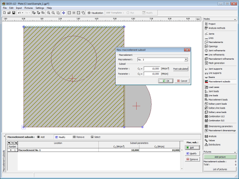Click the Undo arrow icon
Screen dimensions: 239x179
coord(19,13)
